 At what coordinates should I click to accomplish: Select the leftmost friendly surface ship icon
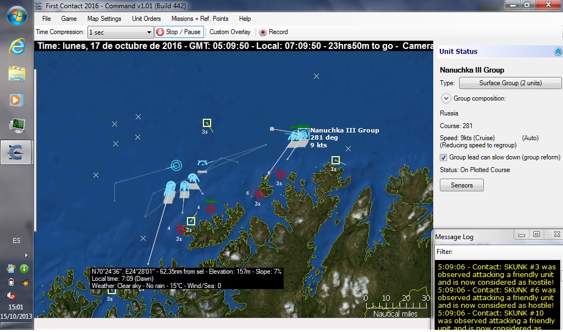(x=170, y=190)
